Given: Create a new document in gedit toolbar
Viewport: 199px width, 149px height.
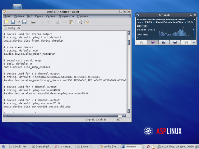Looking at the screenshot, I should [6, 22].
